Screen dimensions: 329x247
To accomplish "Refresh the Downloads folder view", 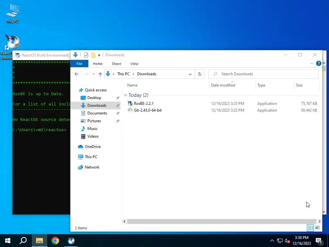I will point(200,74).
